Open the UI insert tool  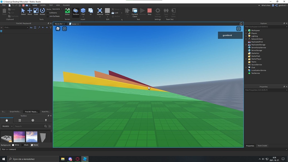(x=90, y=12)
